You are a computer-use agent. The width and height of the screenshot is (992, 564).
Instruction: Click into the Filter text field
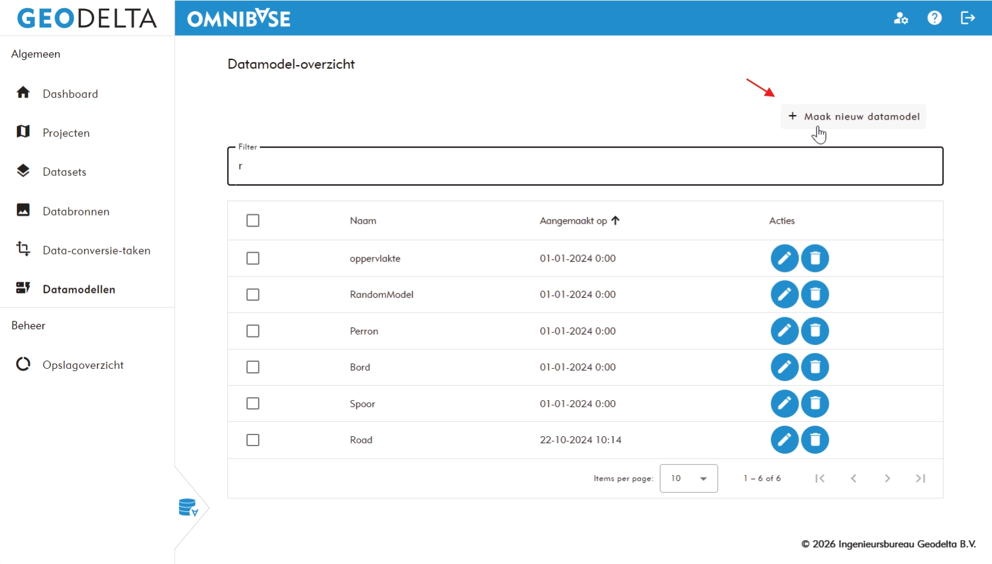(585, 167)
